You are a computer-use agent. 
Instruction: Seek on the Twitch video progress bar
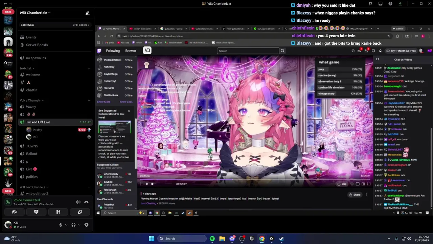click(x=255, y=180)
